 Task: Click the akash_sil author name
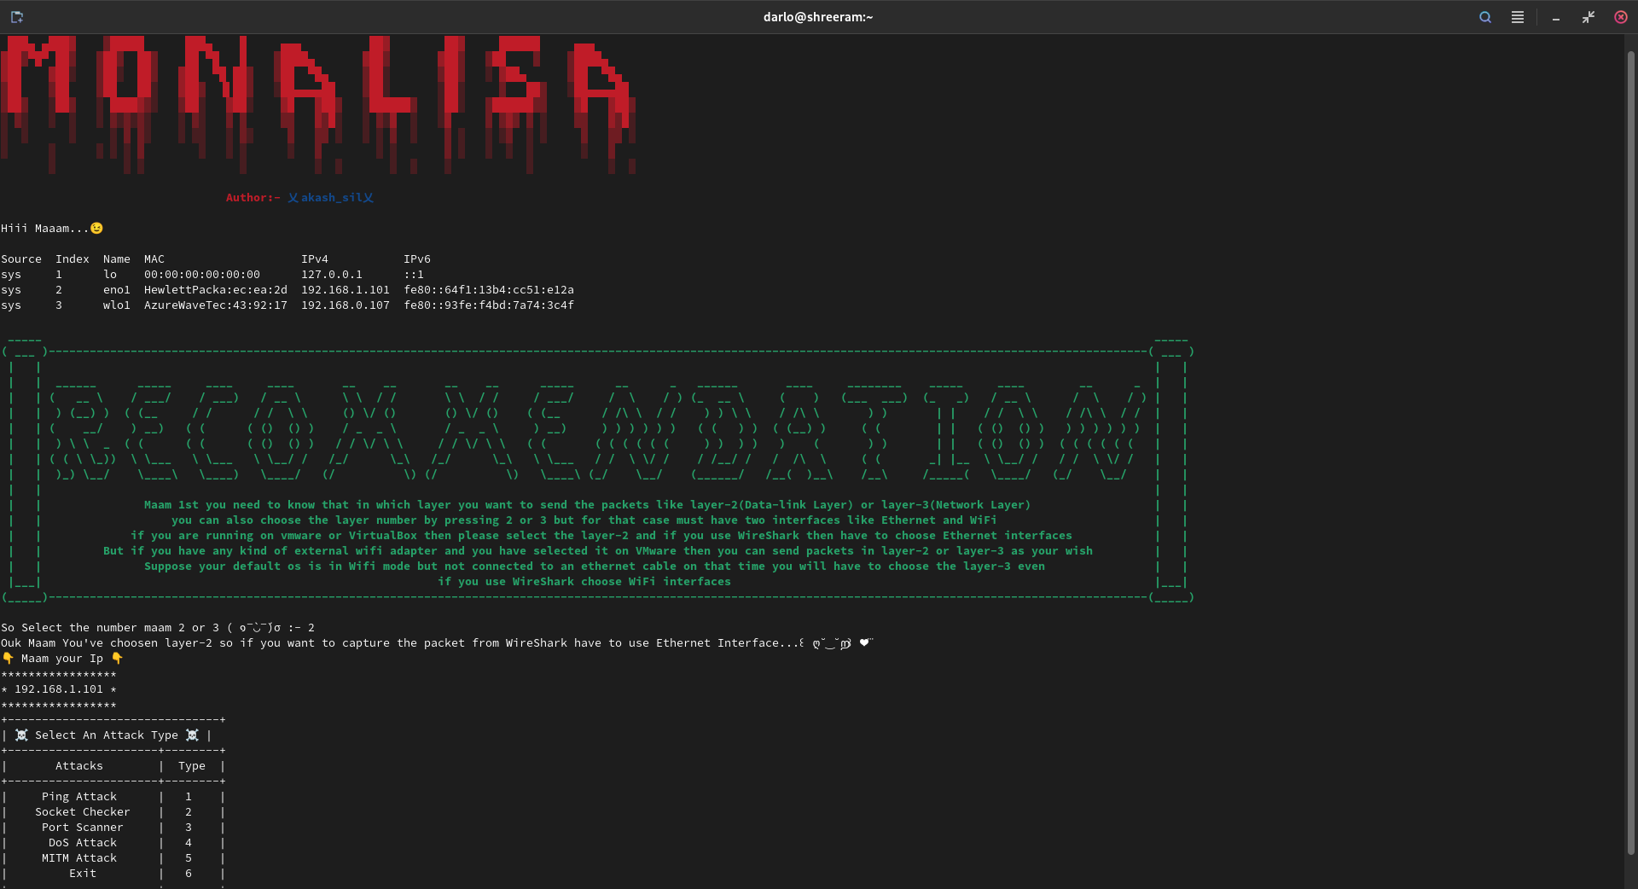pos(330,198)
